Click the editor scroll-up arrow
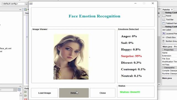This screenshot has height=100, width=177. tap(159, 17)
